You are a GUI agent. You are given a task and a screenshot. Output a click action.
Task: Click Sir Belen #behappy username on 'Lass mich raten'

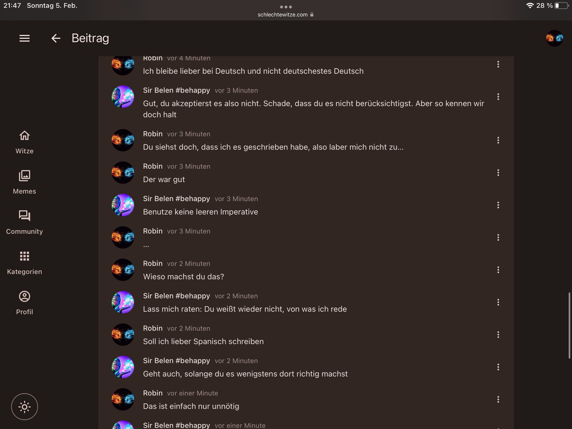176,296
